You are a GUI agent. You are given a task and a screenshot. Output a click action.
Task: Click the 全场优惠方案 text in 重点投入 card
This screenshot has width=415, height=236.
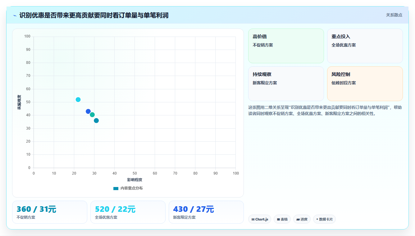pos(344,45)
